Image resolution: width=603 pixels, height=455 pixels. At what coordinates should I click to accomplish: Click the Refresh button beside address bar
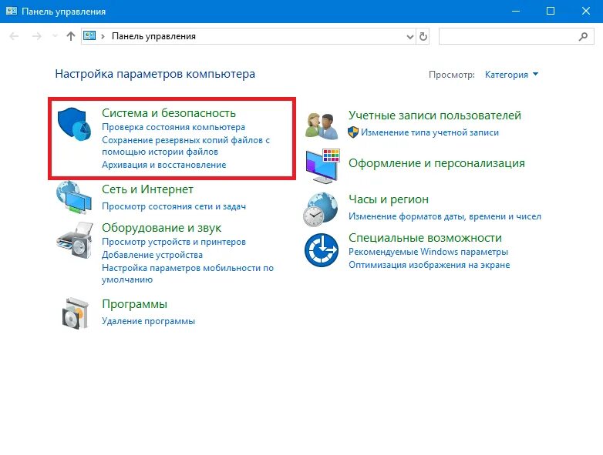pyautogui.click(x=423, y=36)
